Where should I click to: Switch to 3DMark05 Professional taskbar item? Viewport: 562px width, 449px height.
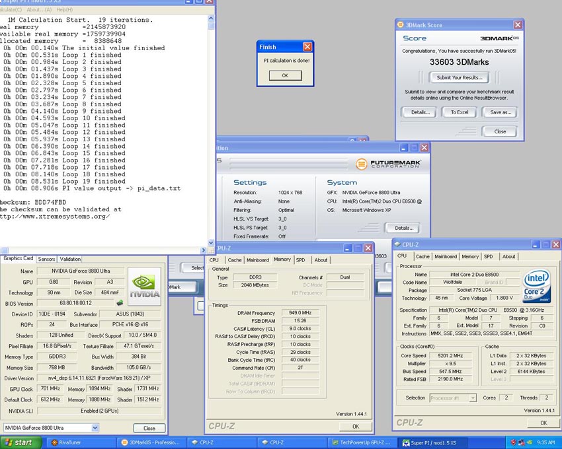152,442
